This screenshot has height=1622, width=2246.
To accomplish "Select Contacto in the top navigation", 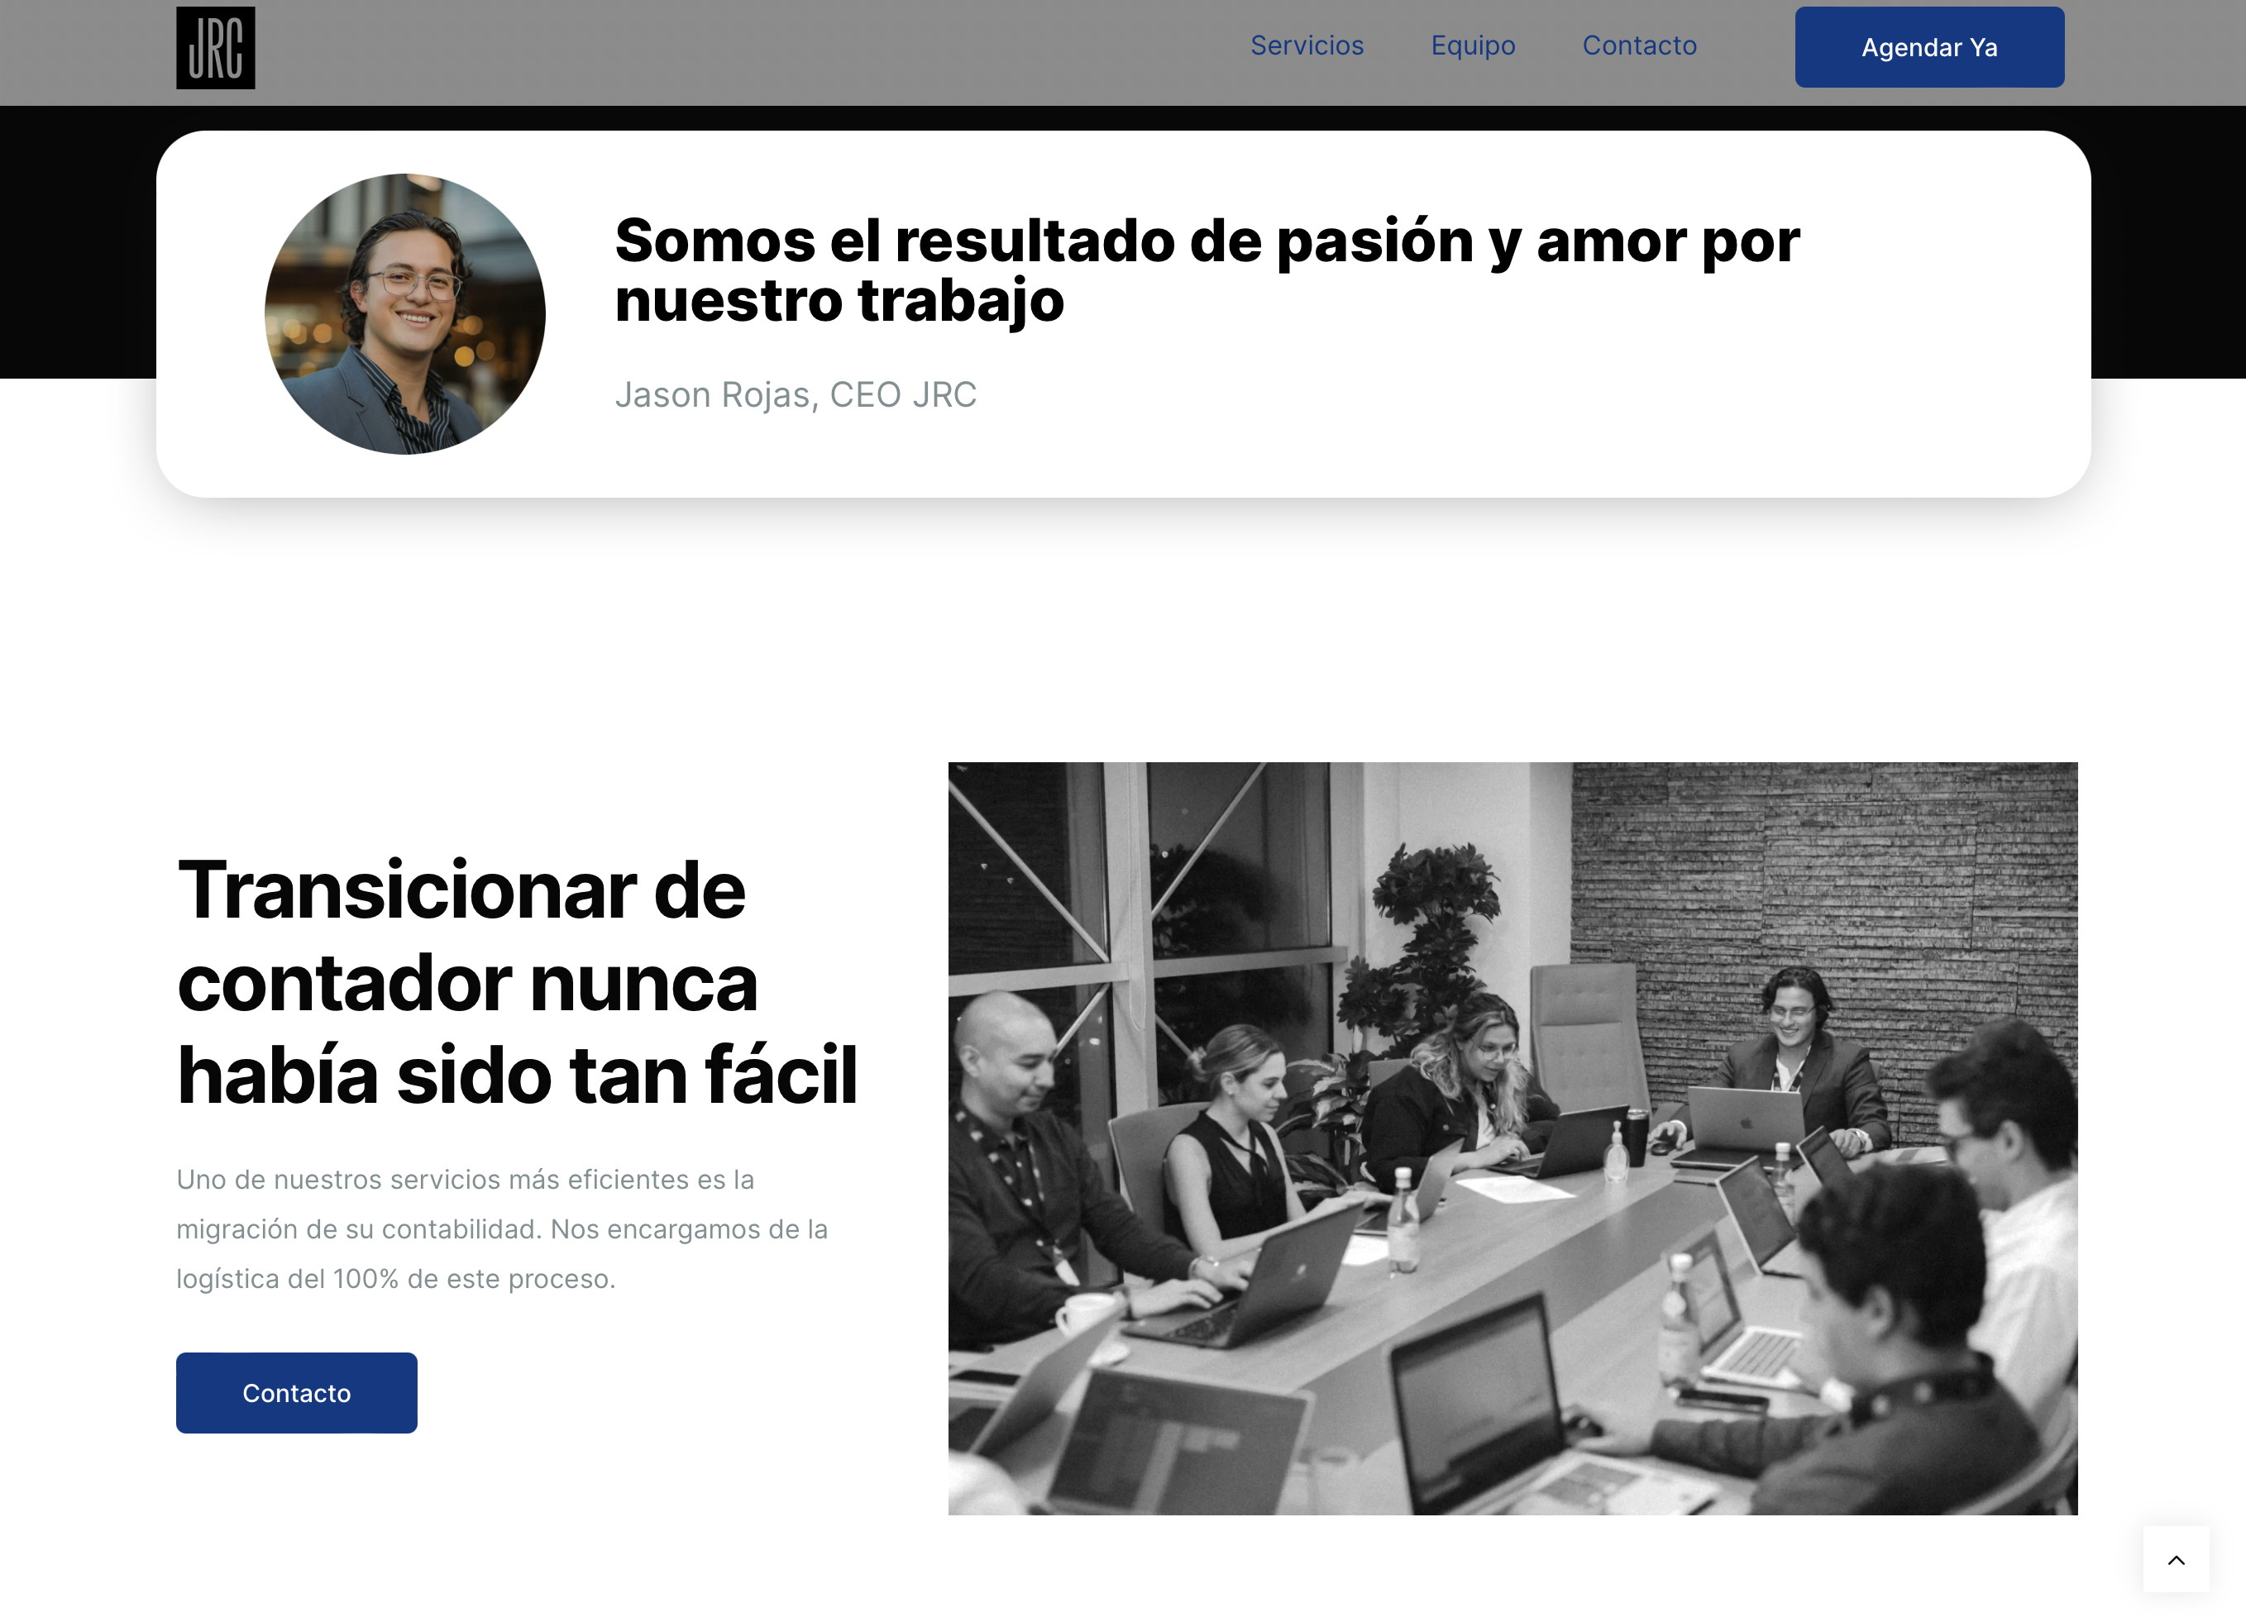I will coord(1639,45).
